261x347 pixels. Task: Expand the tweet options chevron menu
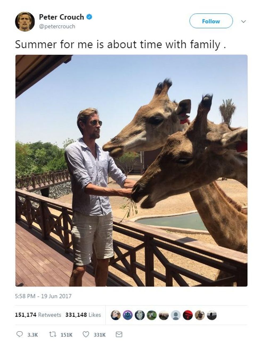pos(243,21)
